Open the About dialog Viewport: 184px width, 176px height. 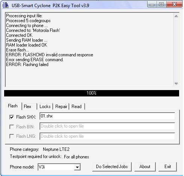pyautogui.click(x=145, y=167)
